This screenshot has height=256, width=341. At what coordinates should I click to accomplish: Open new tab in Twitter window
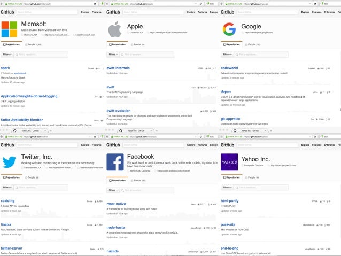51,131
